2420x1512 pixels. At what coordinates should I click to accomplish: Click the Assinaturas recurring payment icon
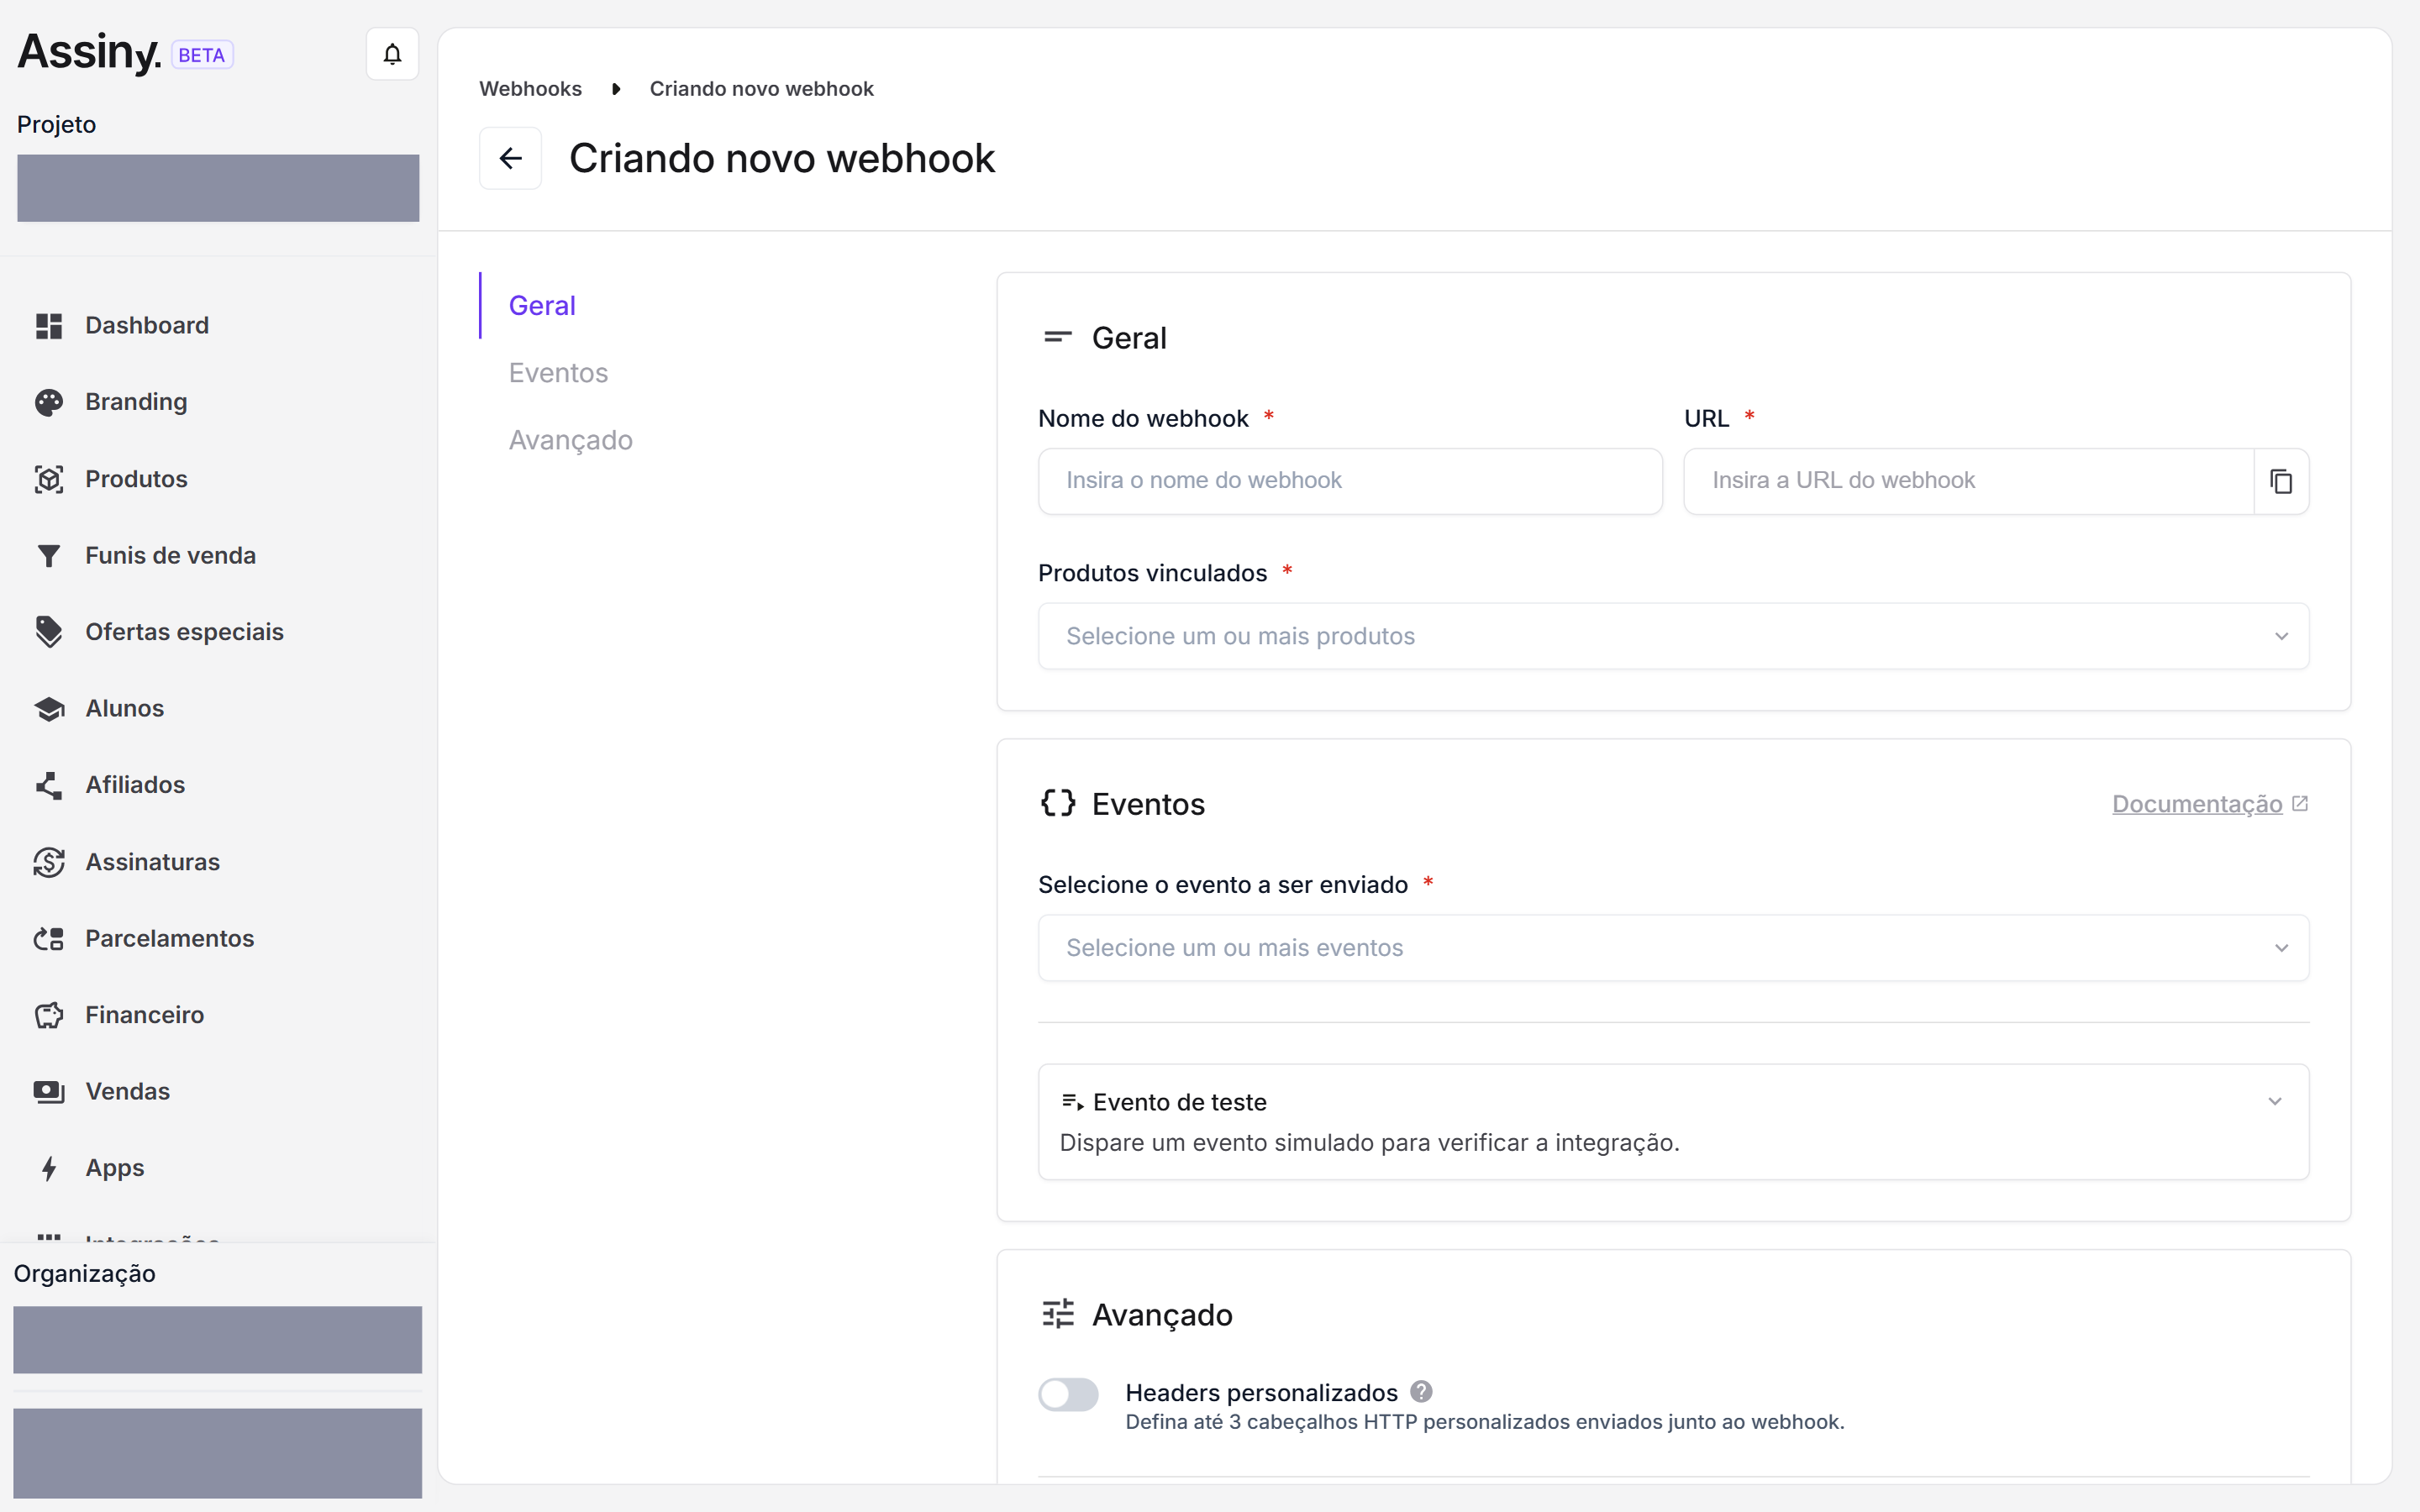[49, 862]
